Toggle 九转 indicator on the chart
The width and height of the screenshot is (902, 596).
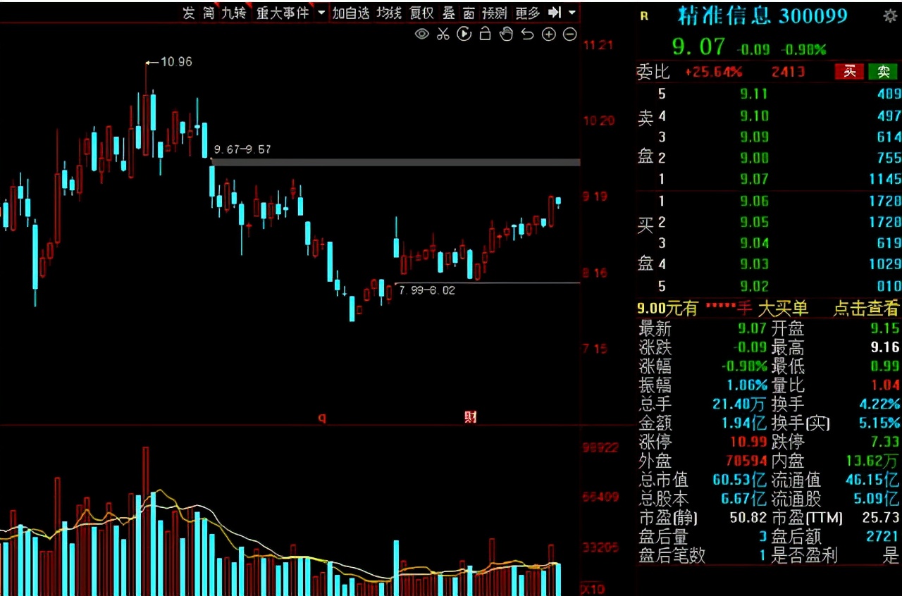(x=233, y=13)
